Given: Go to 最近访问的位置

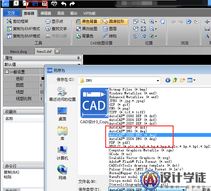Looking at the screenshot, I should pyautogui.click(x=62, y=94).
